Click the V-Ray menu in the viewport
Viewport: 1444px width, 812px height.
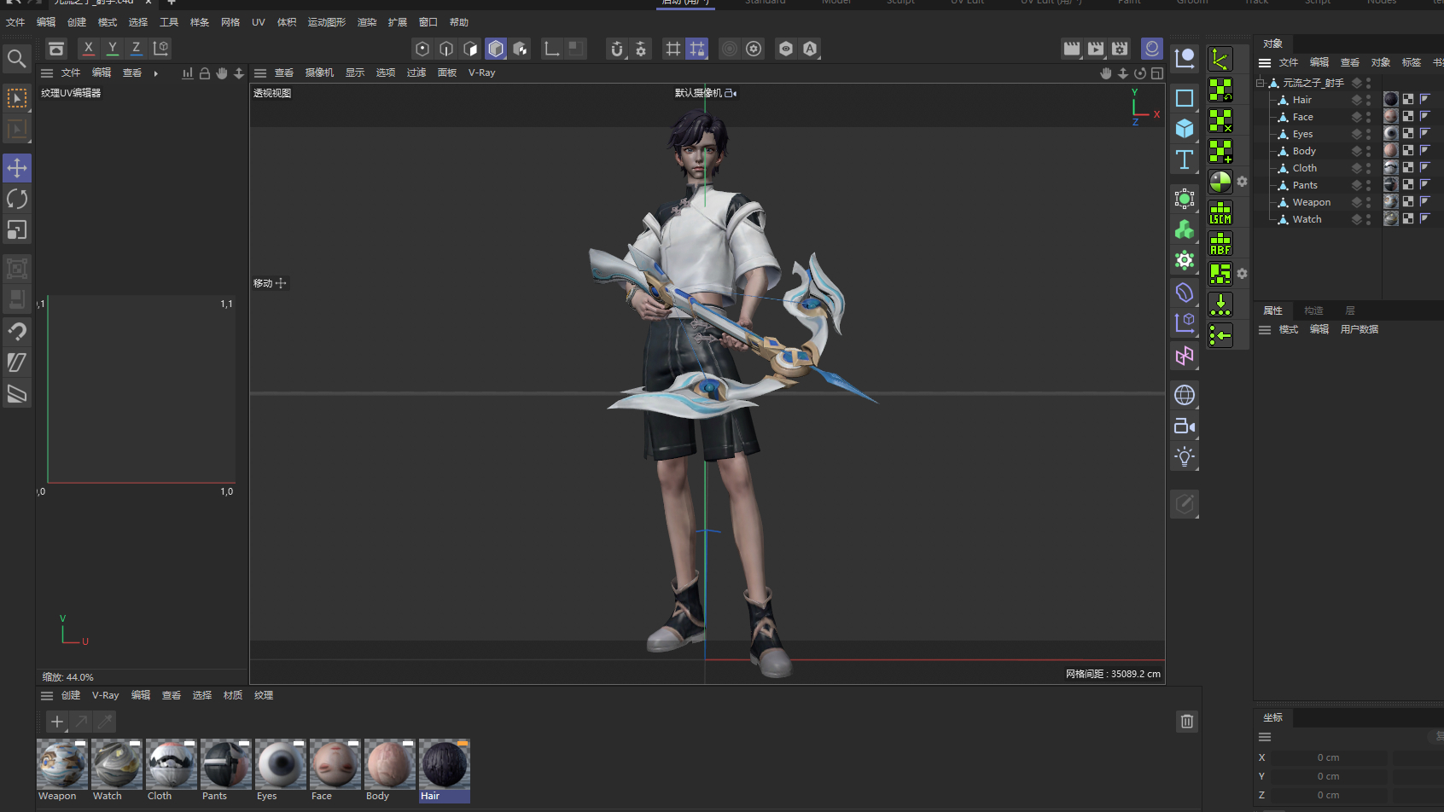(x=481, y=73)
